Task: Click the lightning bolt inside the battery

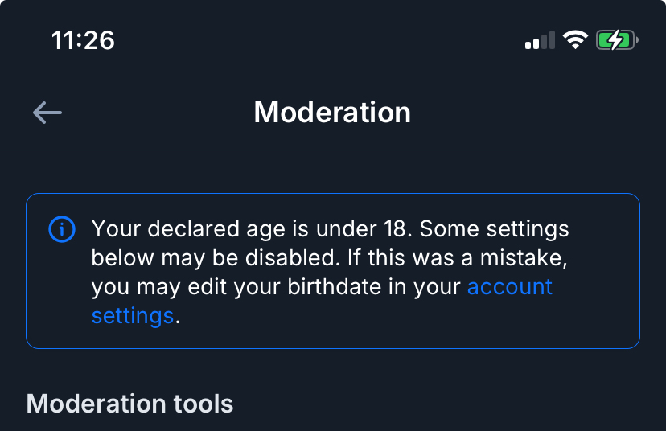Action: click(x=615, y=40)
